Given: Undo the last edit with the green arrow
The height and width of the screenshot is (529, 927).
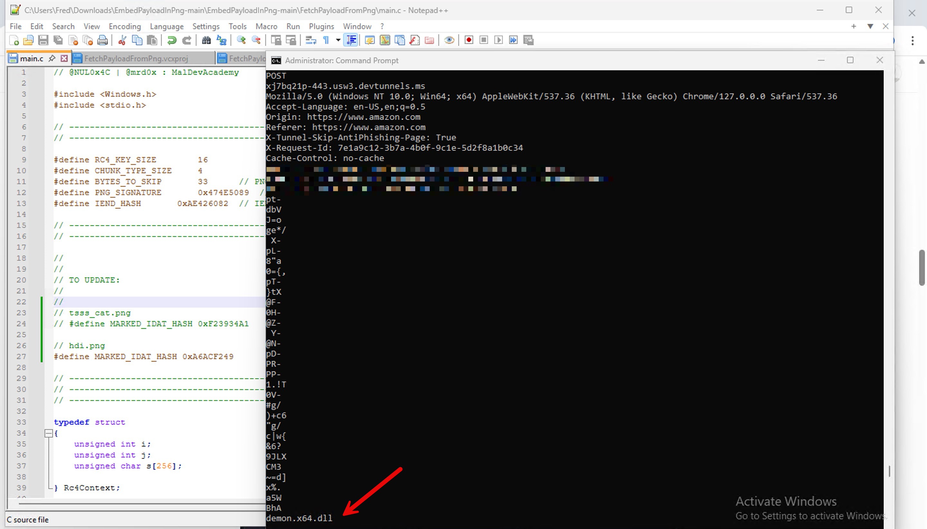Looking at the screenshot, I should pos(172,40).
